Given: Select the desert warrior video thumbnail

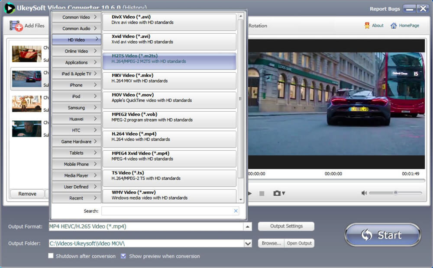Looking at the screenshot, I should click(26, 104).
